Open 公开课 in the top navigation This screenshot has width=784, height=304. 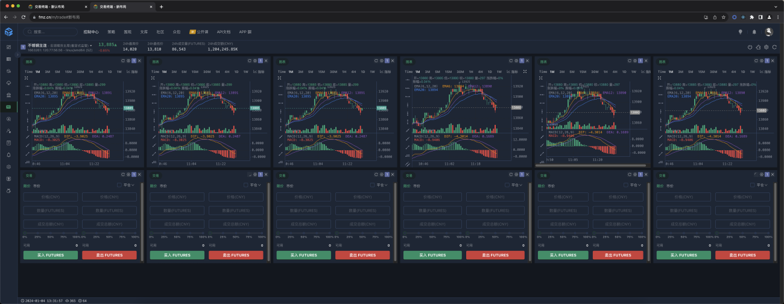(x=199, y=31)
